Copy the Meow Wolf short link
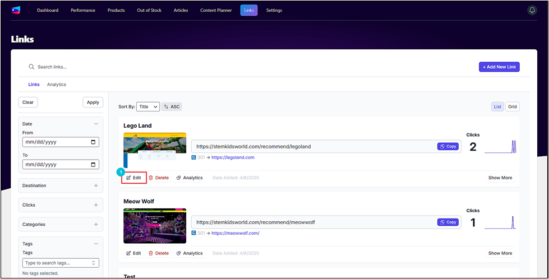The height and width of the screenshot is (279, 549). pos(448,222)
